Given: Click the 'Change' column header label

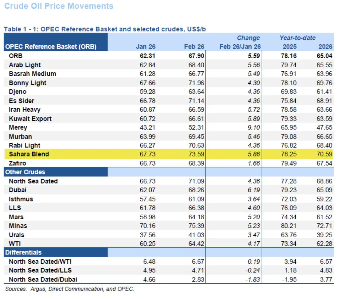Looking at the screenshot, I should click(x=248, y=38).
